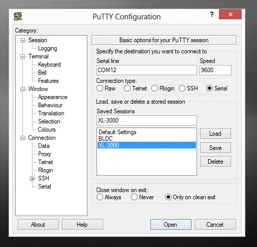This screenshot has height=247, width=257.
Task: Expand the SSH tree node
Action: pyautogui.click(x=32, y=178)
